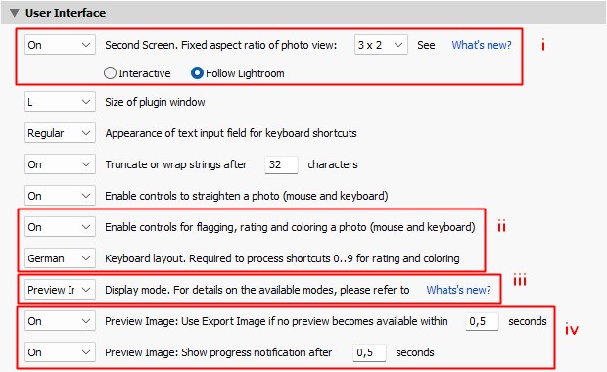607x372 pixels.
Task: Open the plugin window size dropdown
Action: point(60,102)
